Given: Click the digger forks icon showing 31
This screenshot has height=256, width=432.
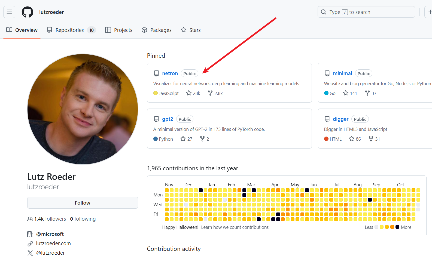Looking at the screenshot, I should click(371, 139).
